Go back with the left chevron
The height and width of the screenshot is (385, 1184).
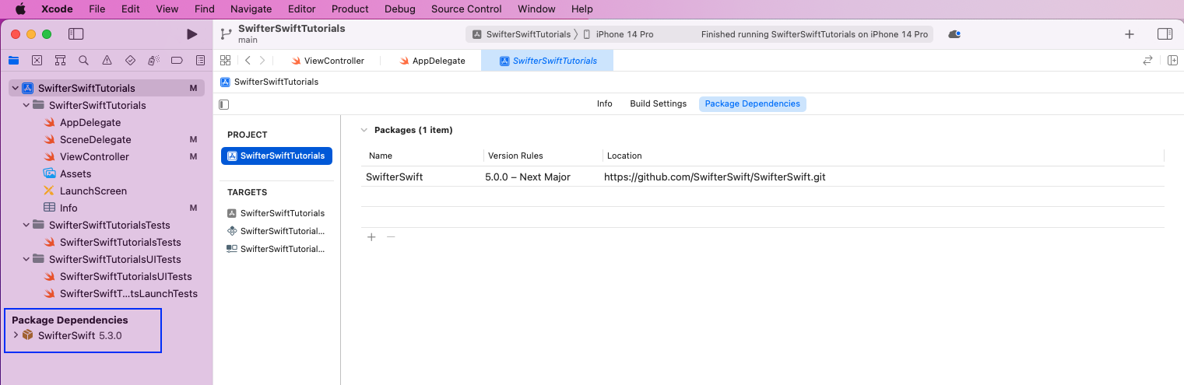tap(248, 61)
